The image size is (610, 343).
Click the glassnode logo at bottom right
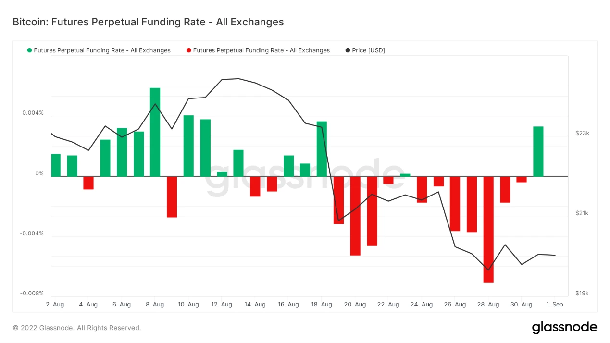[x=564, y=328]
